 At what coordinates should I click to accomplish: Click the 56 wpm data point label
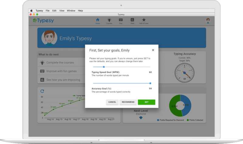coord(71,101)
